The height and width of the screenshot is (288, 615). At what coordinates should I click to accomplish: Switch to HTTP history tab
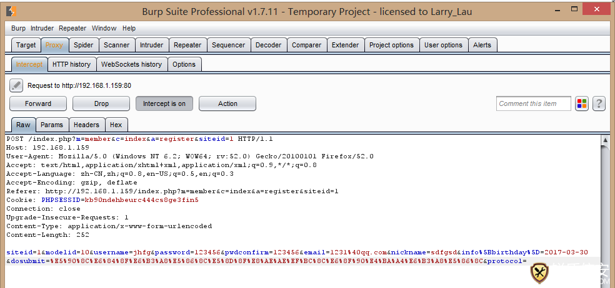click(x=71, y=64)
